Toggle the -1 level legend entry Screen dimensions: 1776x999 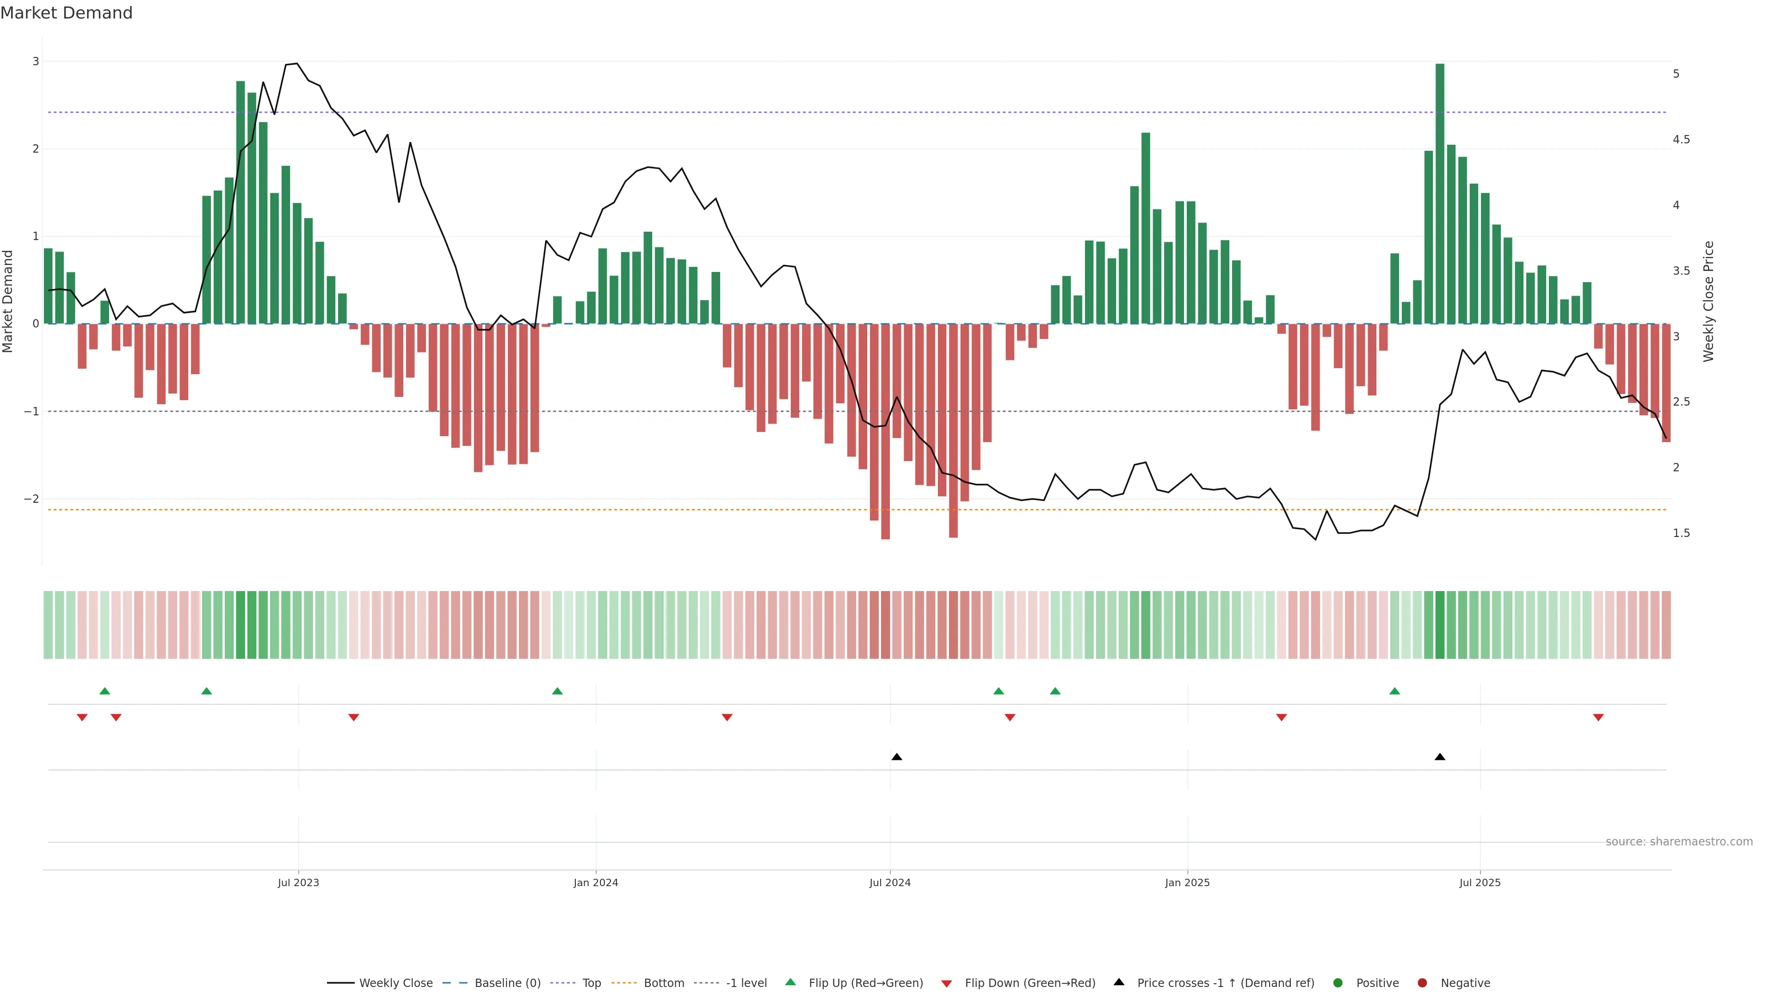(x=746, y=982)
